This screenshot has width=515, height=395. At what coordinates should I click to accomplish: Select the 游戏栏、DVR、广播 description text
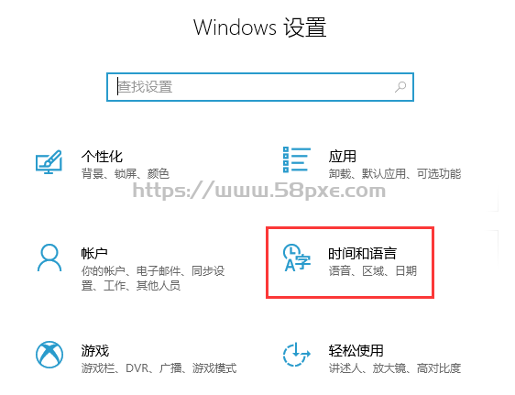[x=159, y=368]
